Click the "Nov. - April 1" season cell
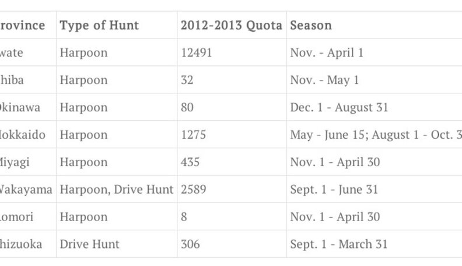This screenshot has height=266, width=462. [x=327, y=53]
